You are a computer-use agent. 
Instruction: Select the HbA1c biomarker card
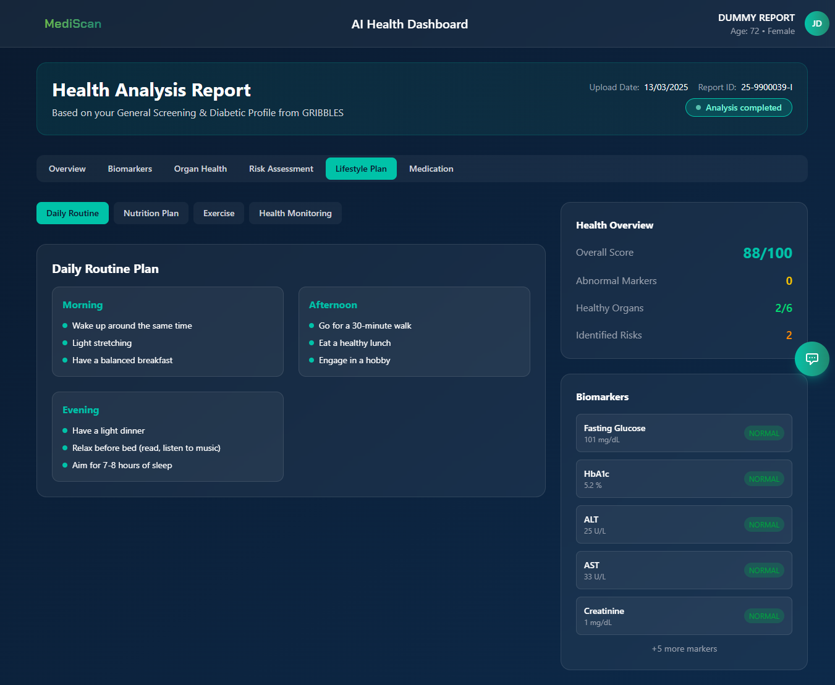click(x=684, y=479)
